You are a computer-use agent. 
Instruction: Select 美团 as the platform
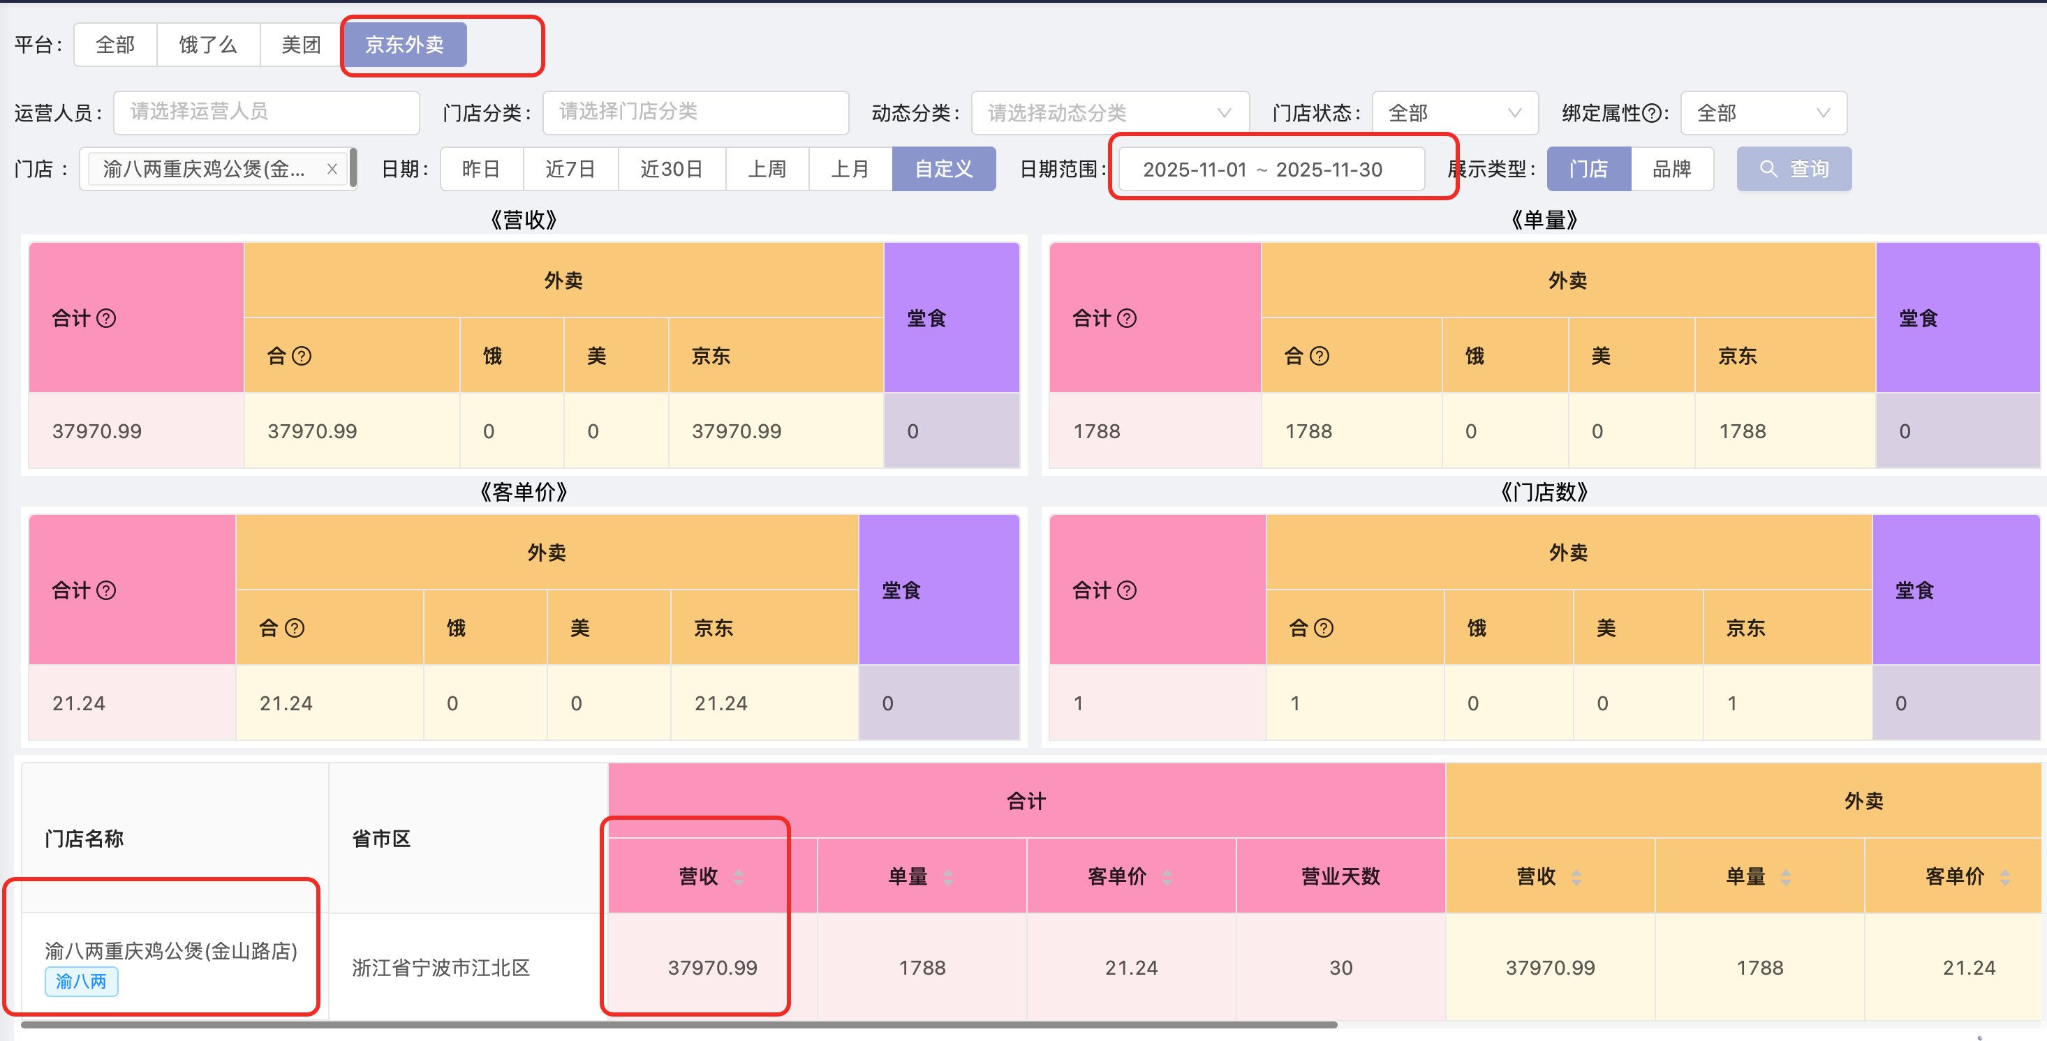(300, 45)
